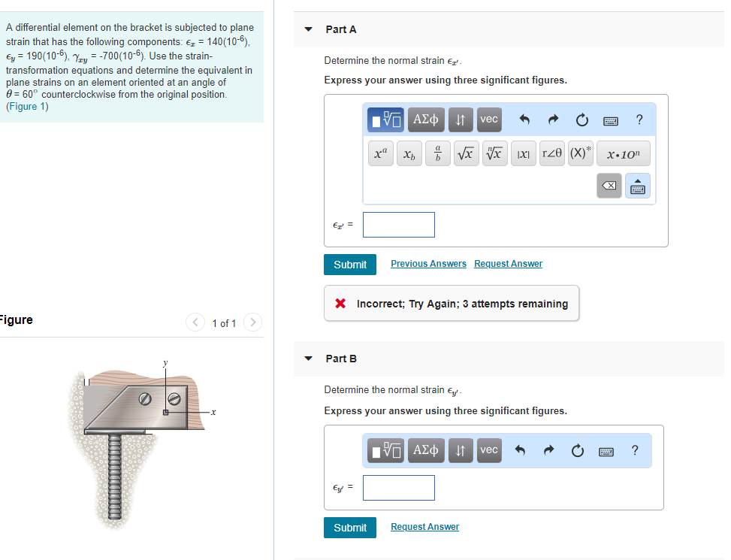Select the math templates mode icon
Viewport: 731px width, 560px height.
(387, 120)
